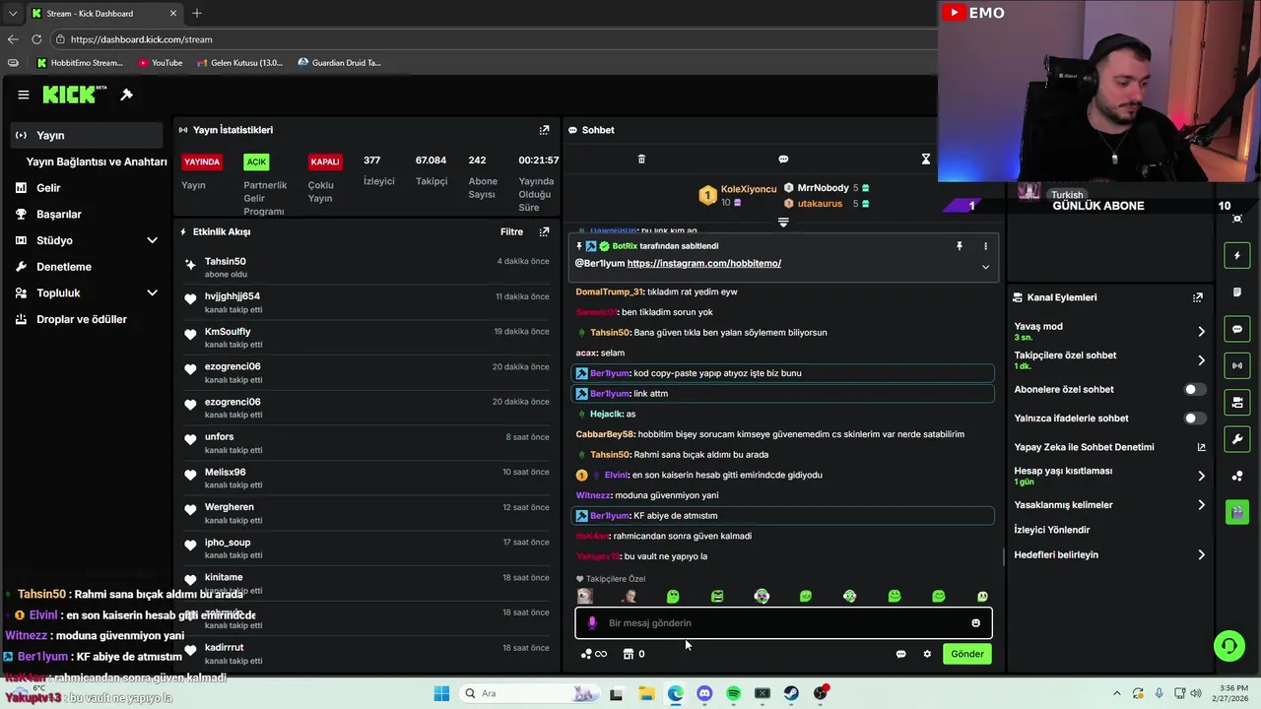Select the dog emote in Takipçilere Özel row
This screenshot has height=709, width=1261.
pos(585,596)
